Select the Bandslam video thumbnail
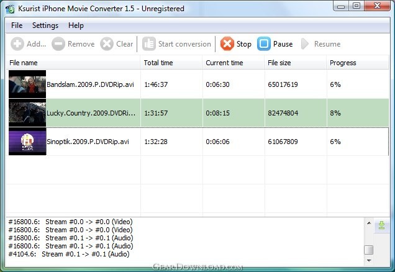395x272 pixels. pyautogui.click(x=27, y=84)
